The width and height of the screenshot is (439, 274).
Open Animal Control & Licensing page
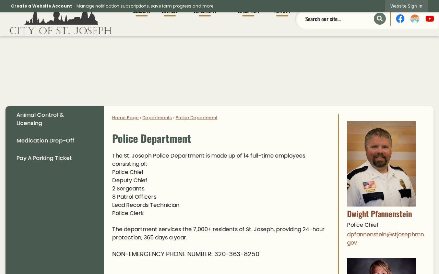(x=40, y=119)
